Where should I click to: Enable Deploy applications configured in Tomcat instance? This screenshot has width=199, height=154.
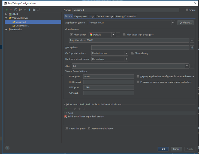click(138, 76)
